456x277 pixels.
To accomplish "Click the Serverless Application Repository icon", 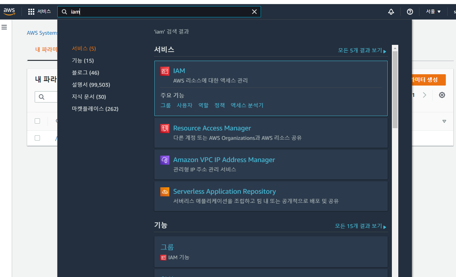I will (165, 191).
